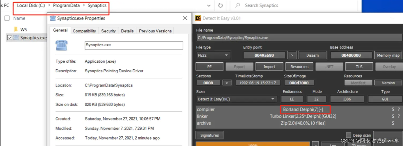403x146 pixels.
Task: Click the phone icon in Properties title bar
Action: point(53,18)
